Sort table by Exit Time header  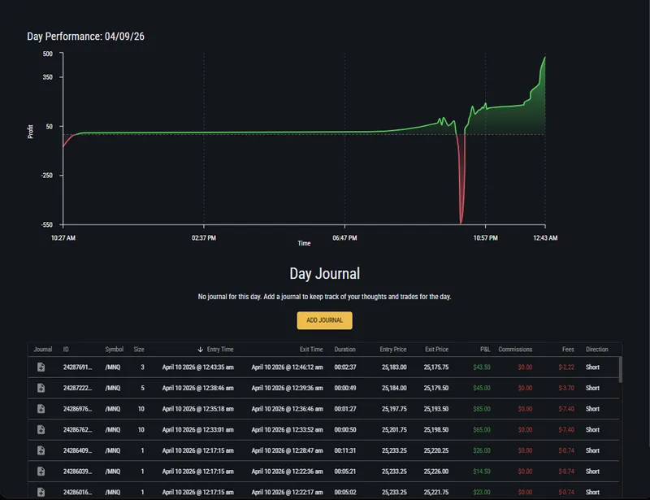311,350
